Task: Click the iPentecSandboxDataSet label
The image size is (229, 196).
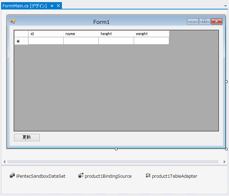Action: (41, 176)
